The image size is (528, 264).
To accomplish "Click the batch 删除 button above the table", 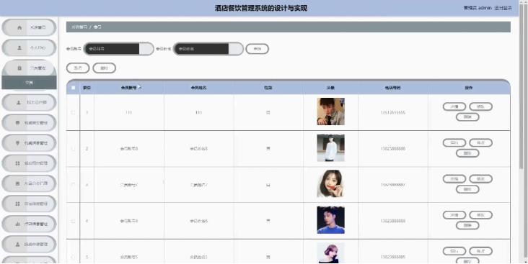I will click(x=105, y=68).
